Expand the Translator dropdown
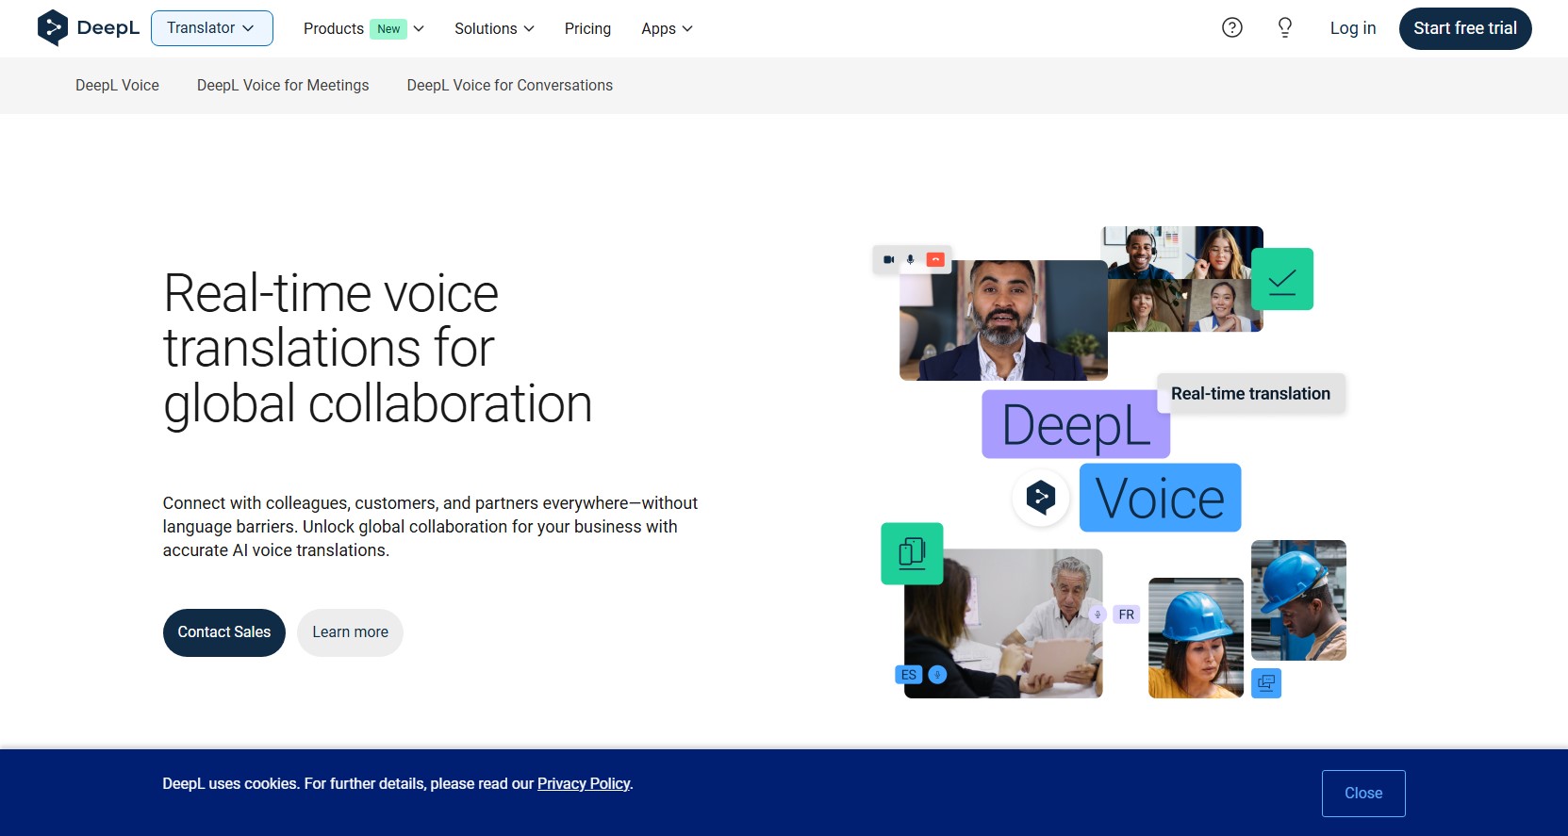Image resolution: width=1568 pixels, height=836 pixels. click(211, 28)
